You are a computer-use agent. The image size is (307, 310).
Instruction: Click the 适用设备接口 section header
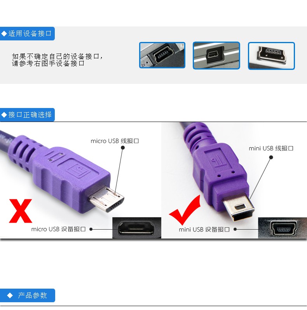27,34
